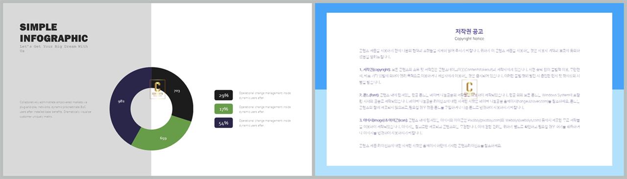The image size is (627, 179).
Task: Select the green 17% legend box
Action: [x=223, y=109]
